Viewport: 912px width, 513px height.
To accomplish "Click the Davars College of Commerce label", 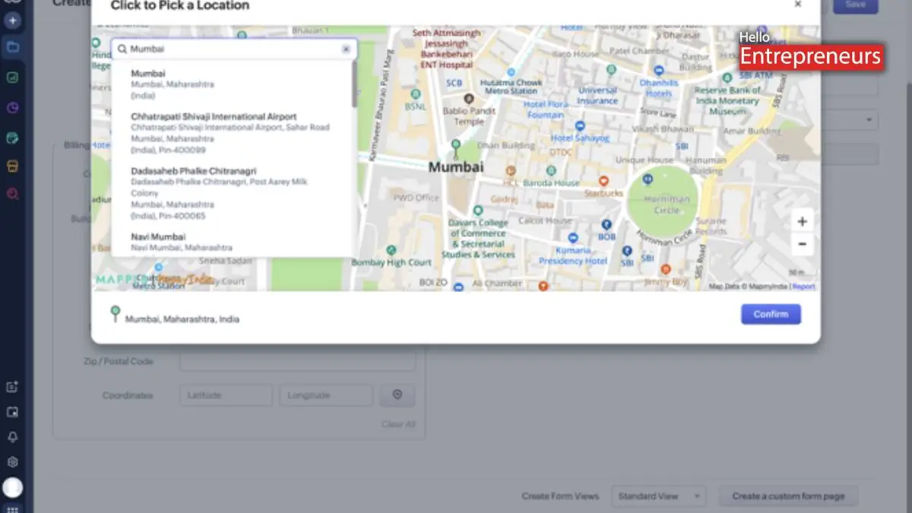I will pos(477,239).
